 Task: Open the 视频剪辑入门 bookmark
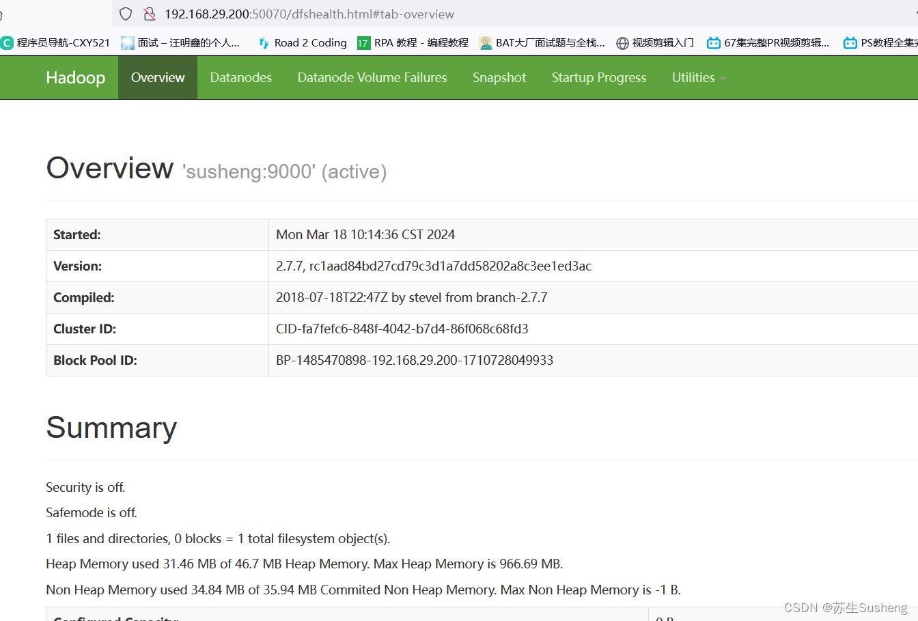click(655, 43)
